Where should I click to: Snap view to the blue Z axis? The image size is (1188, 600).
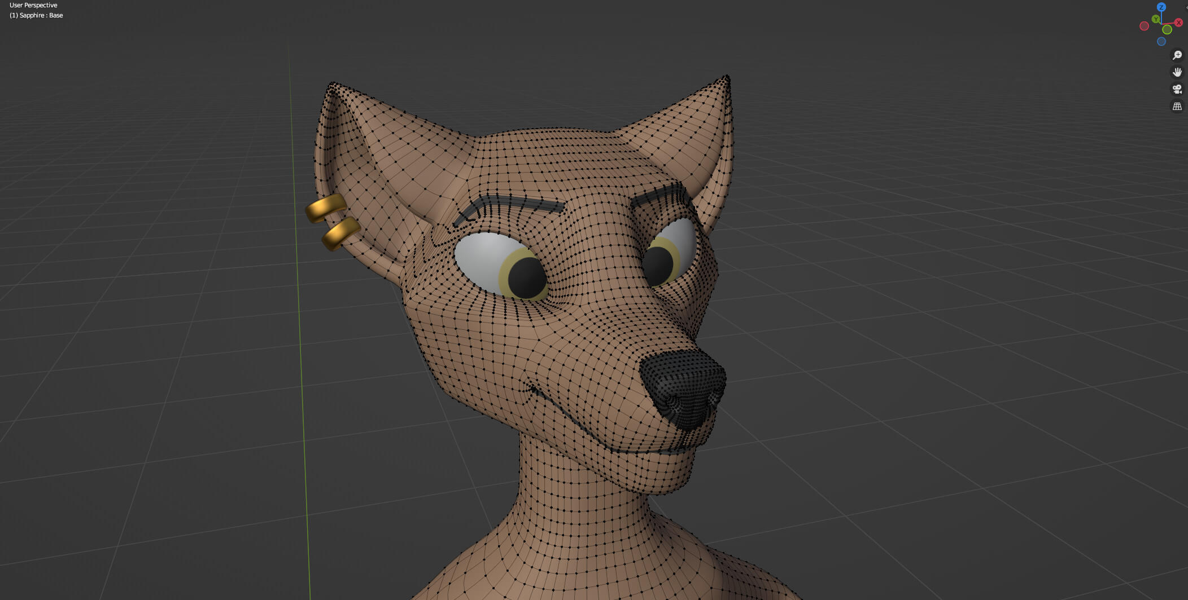[1161, 7]
